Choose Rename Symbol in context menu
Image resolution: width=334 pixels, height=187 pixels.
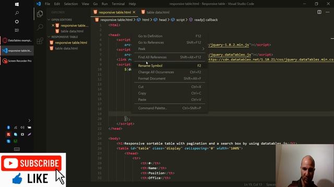click(170, 66)
